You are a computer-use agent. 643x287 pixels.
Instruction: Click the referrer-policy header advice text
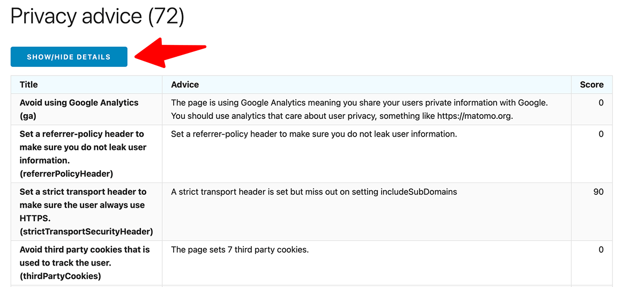pos(314,134)
